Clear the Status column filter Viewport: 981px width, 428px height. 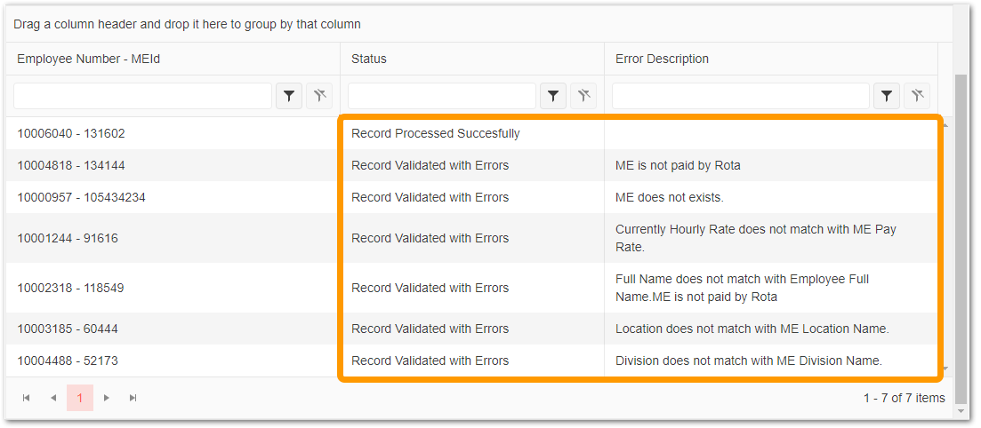pyautogui.click(x=583, y=96)
